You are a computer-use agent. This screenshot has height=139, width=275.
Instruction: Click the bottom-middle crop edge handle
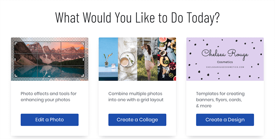(x=49, y=76)
